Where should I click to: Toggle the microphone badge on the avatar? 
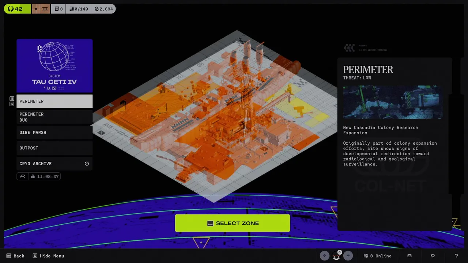[340, 252]
